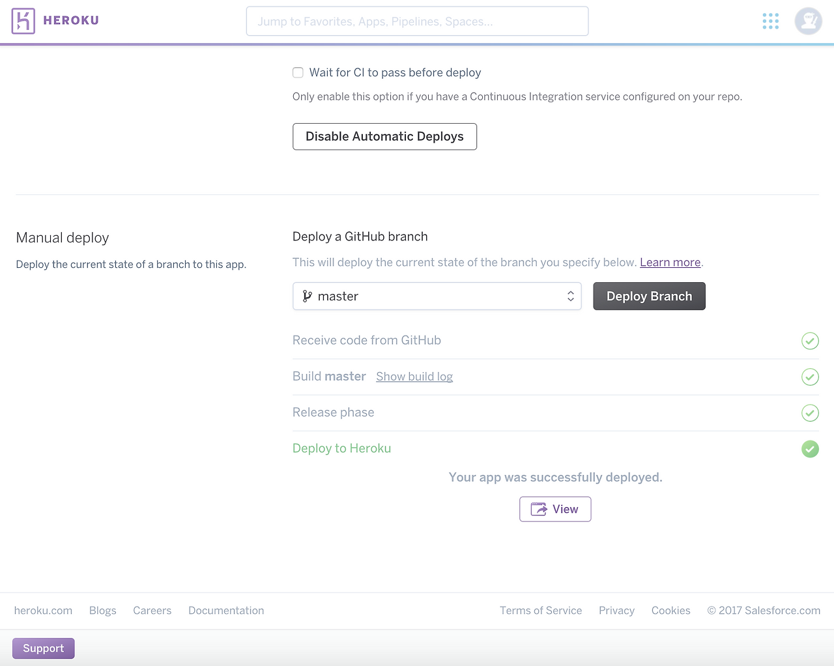Open the Careers footer link
The height and width of the screenshot is (666, 834).
pos(152,611)
